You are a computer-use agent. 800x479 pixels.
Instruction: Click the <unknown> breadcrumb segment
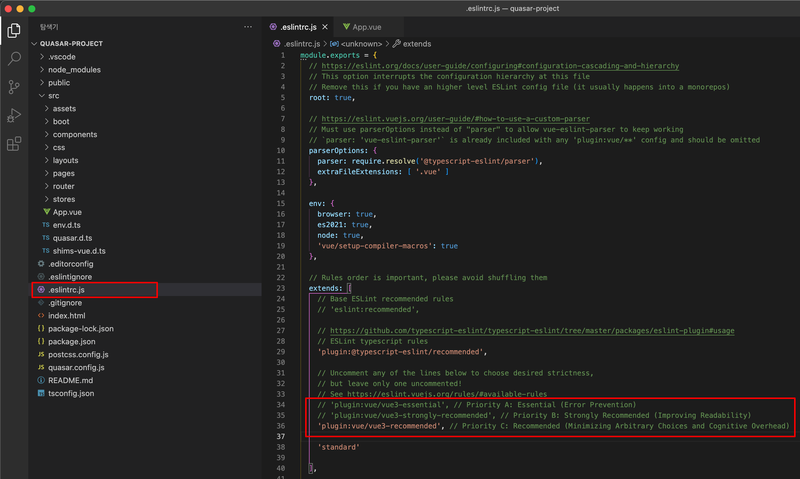tap(361, 44)
